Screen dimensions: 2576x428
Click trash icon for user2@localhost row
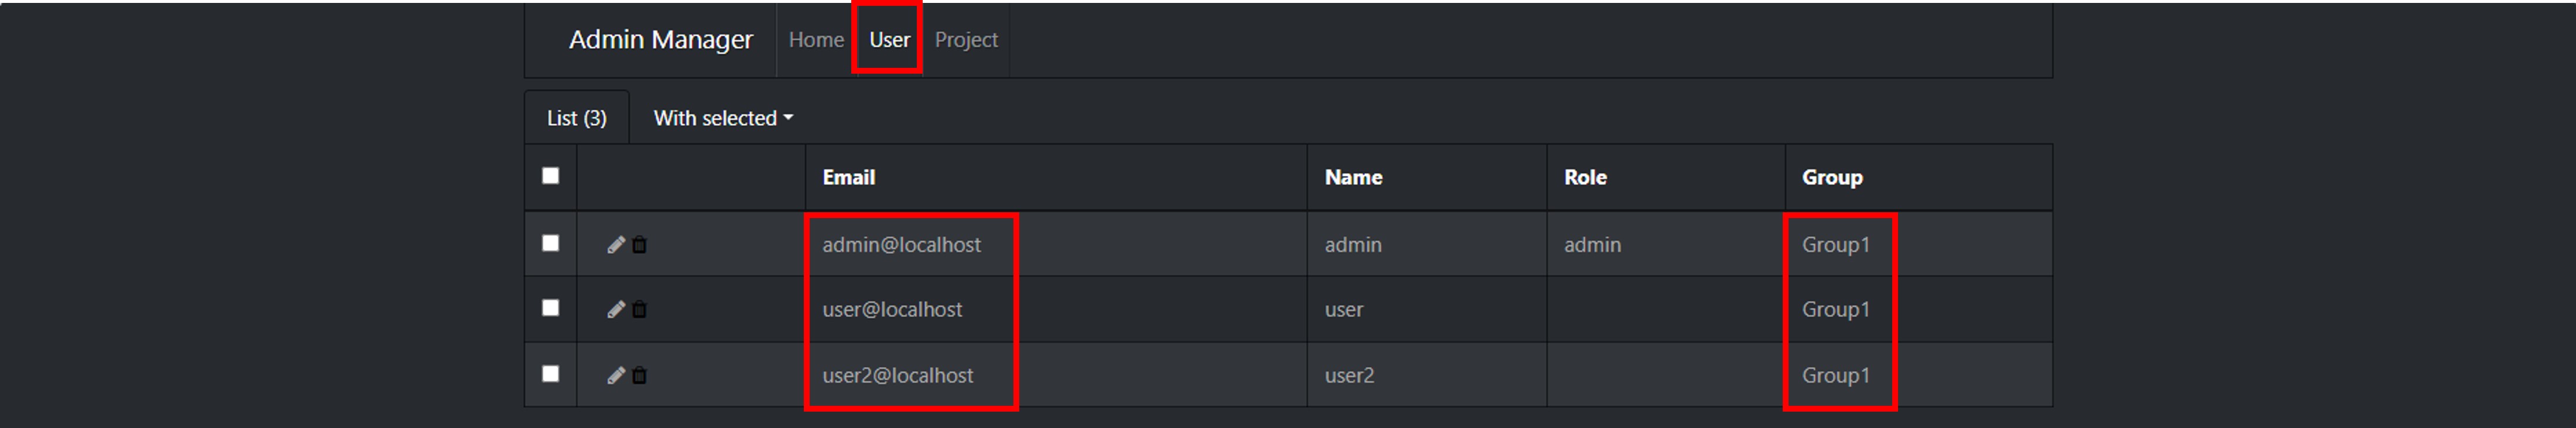pyautogui.click(x=640, y=375)
